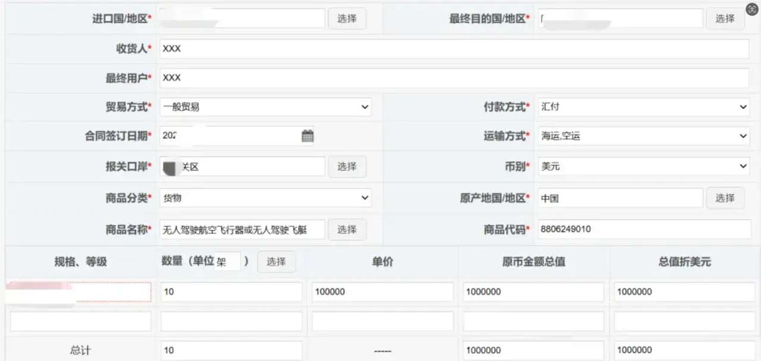Open the 币别 dropdown showing 美元

click(643, 167)
